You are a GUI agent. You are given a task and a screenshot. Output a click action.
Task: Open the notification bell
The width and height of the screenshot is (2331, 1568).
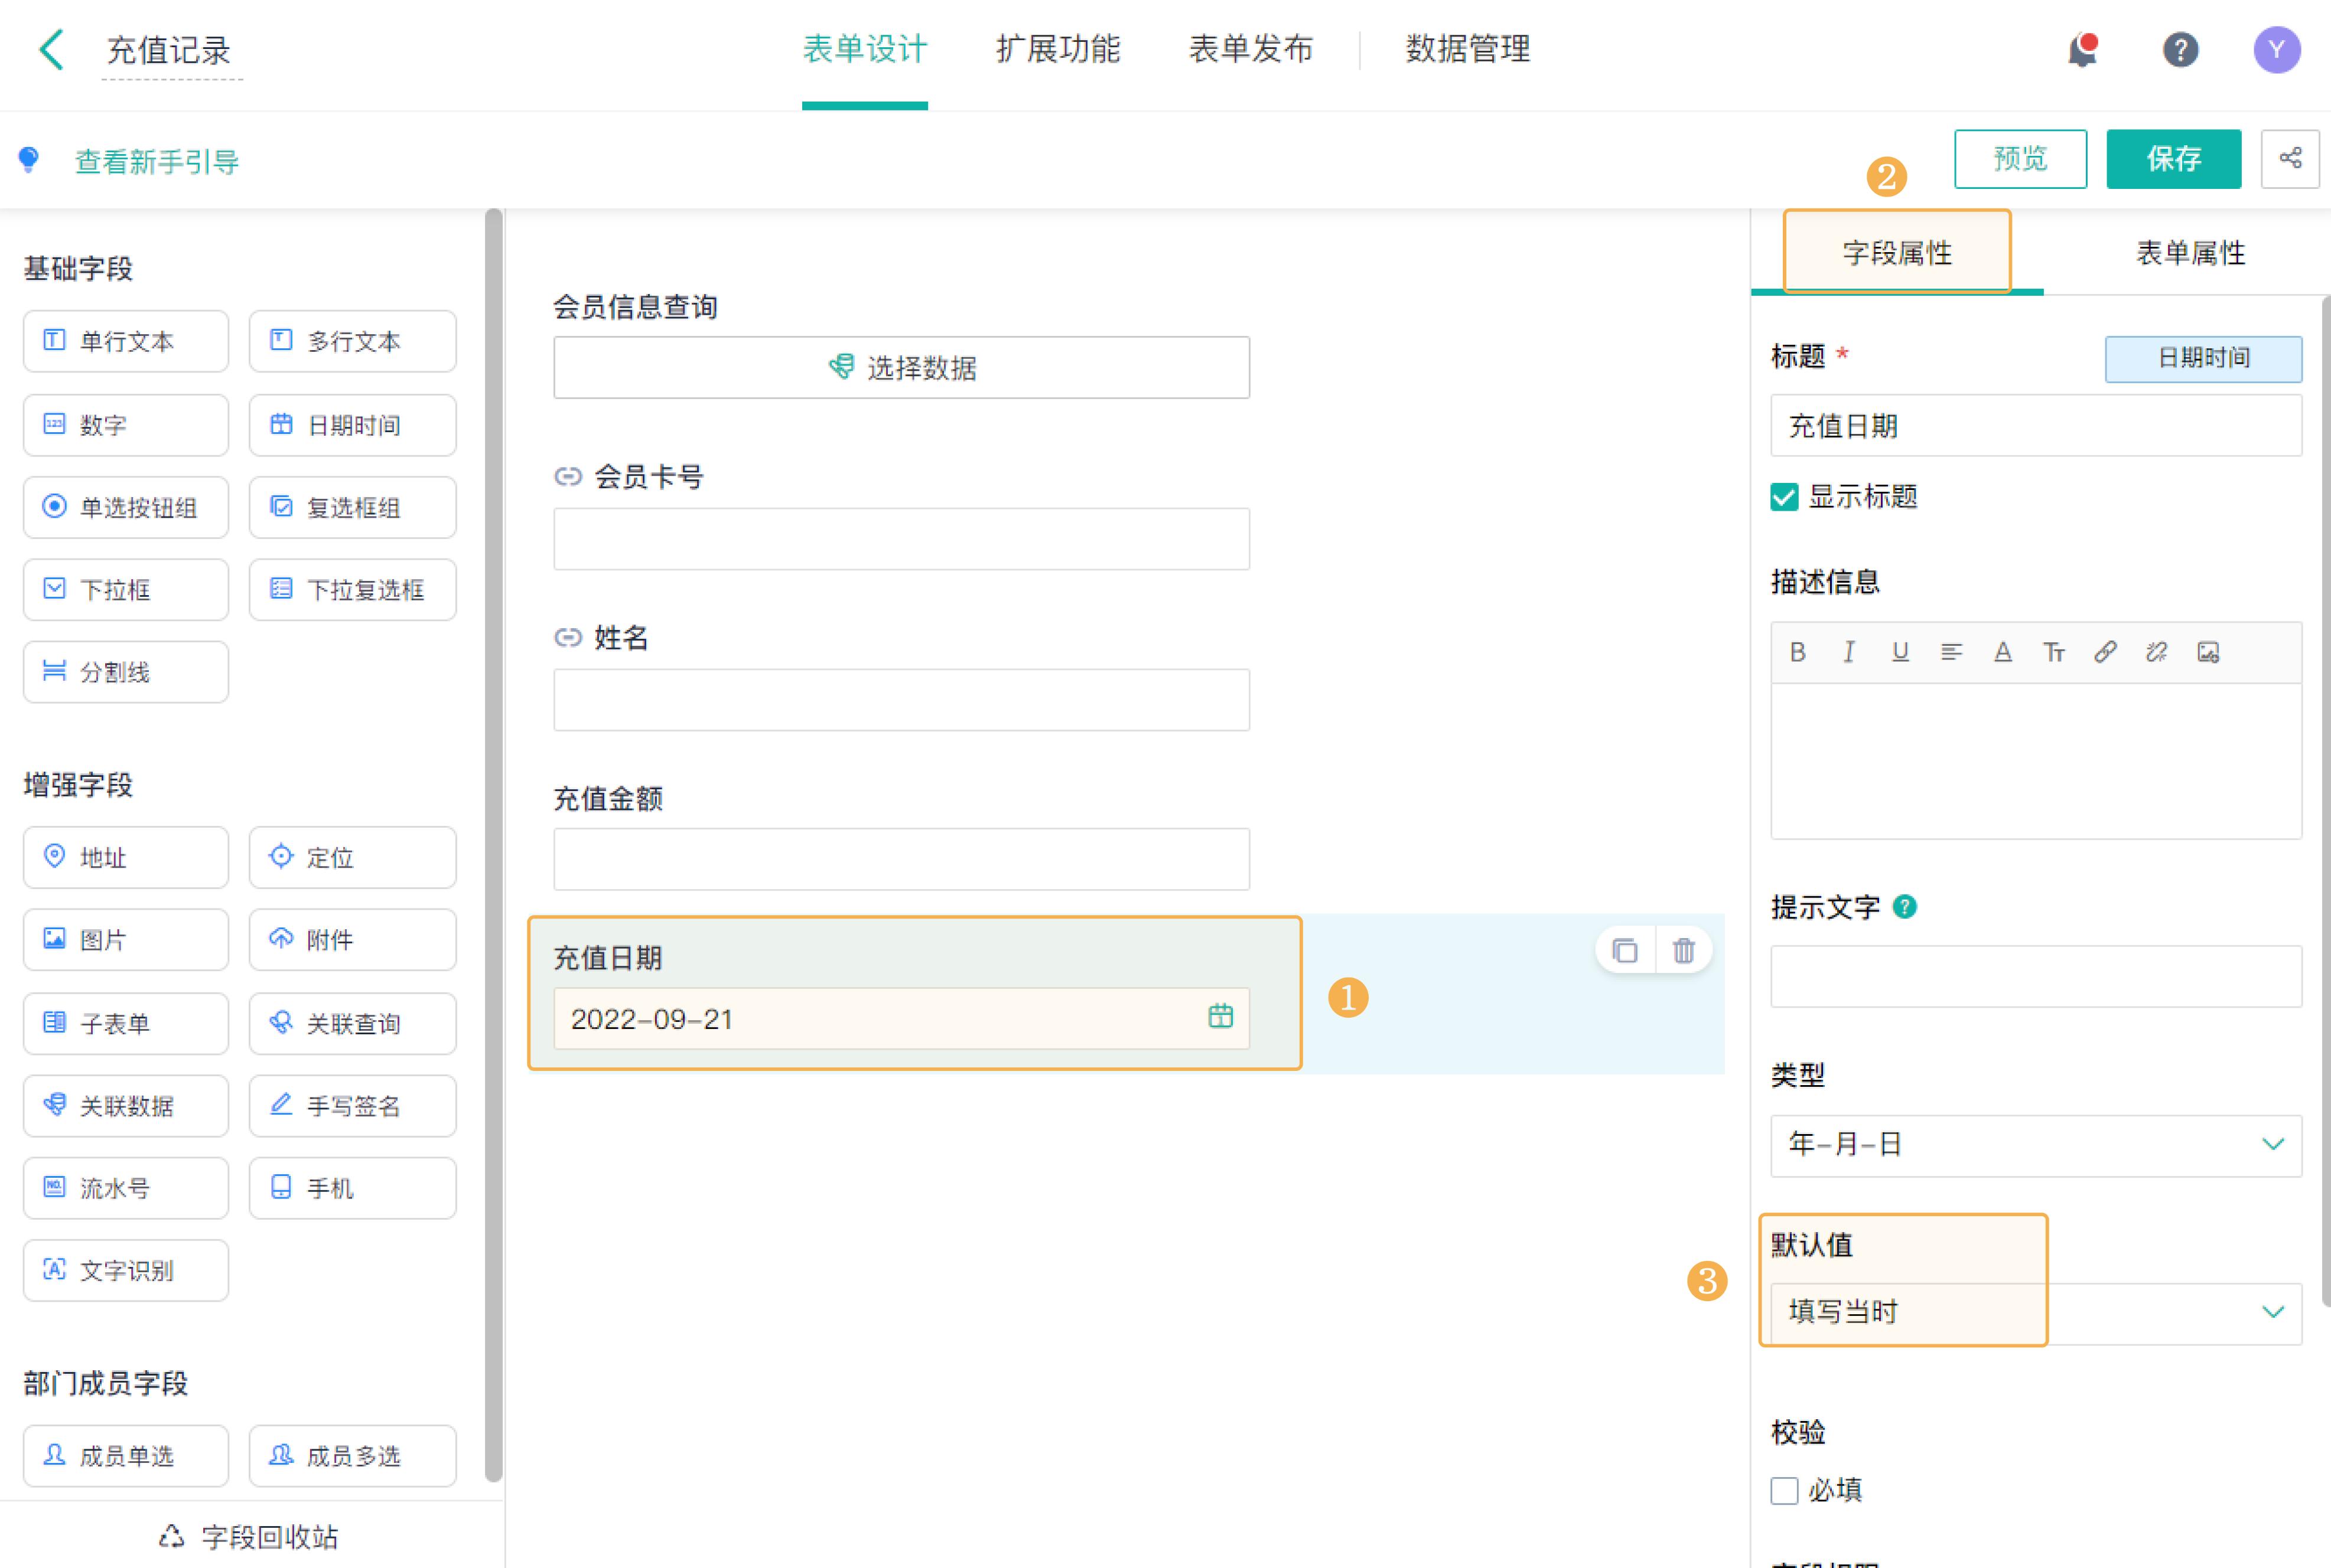click(x=2083, y=49)
